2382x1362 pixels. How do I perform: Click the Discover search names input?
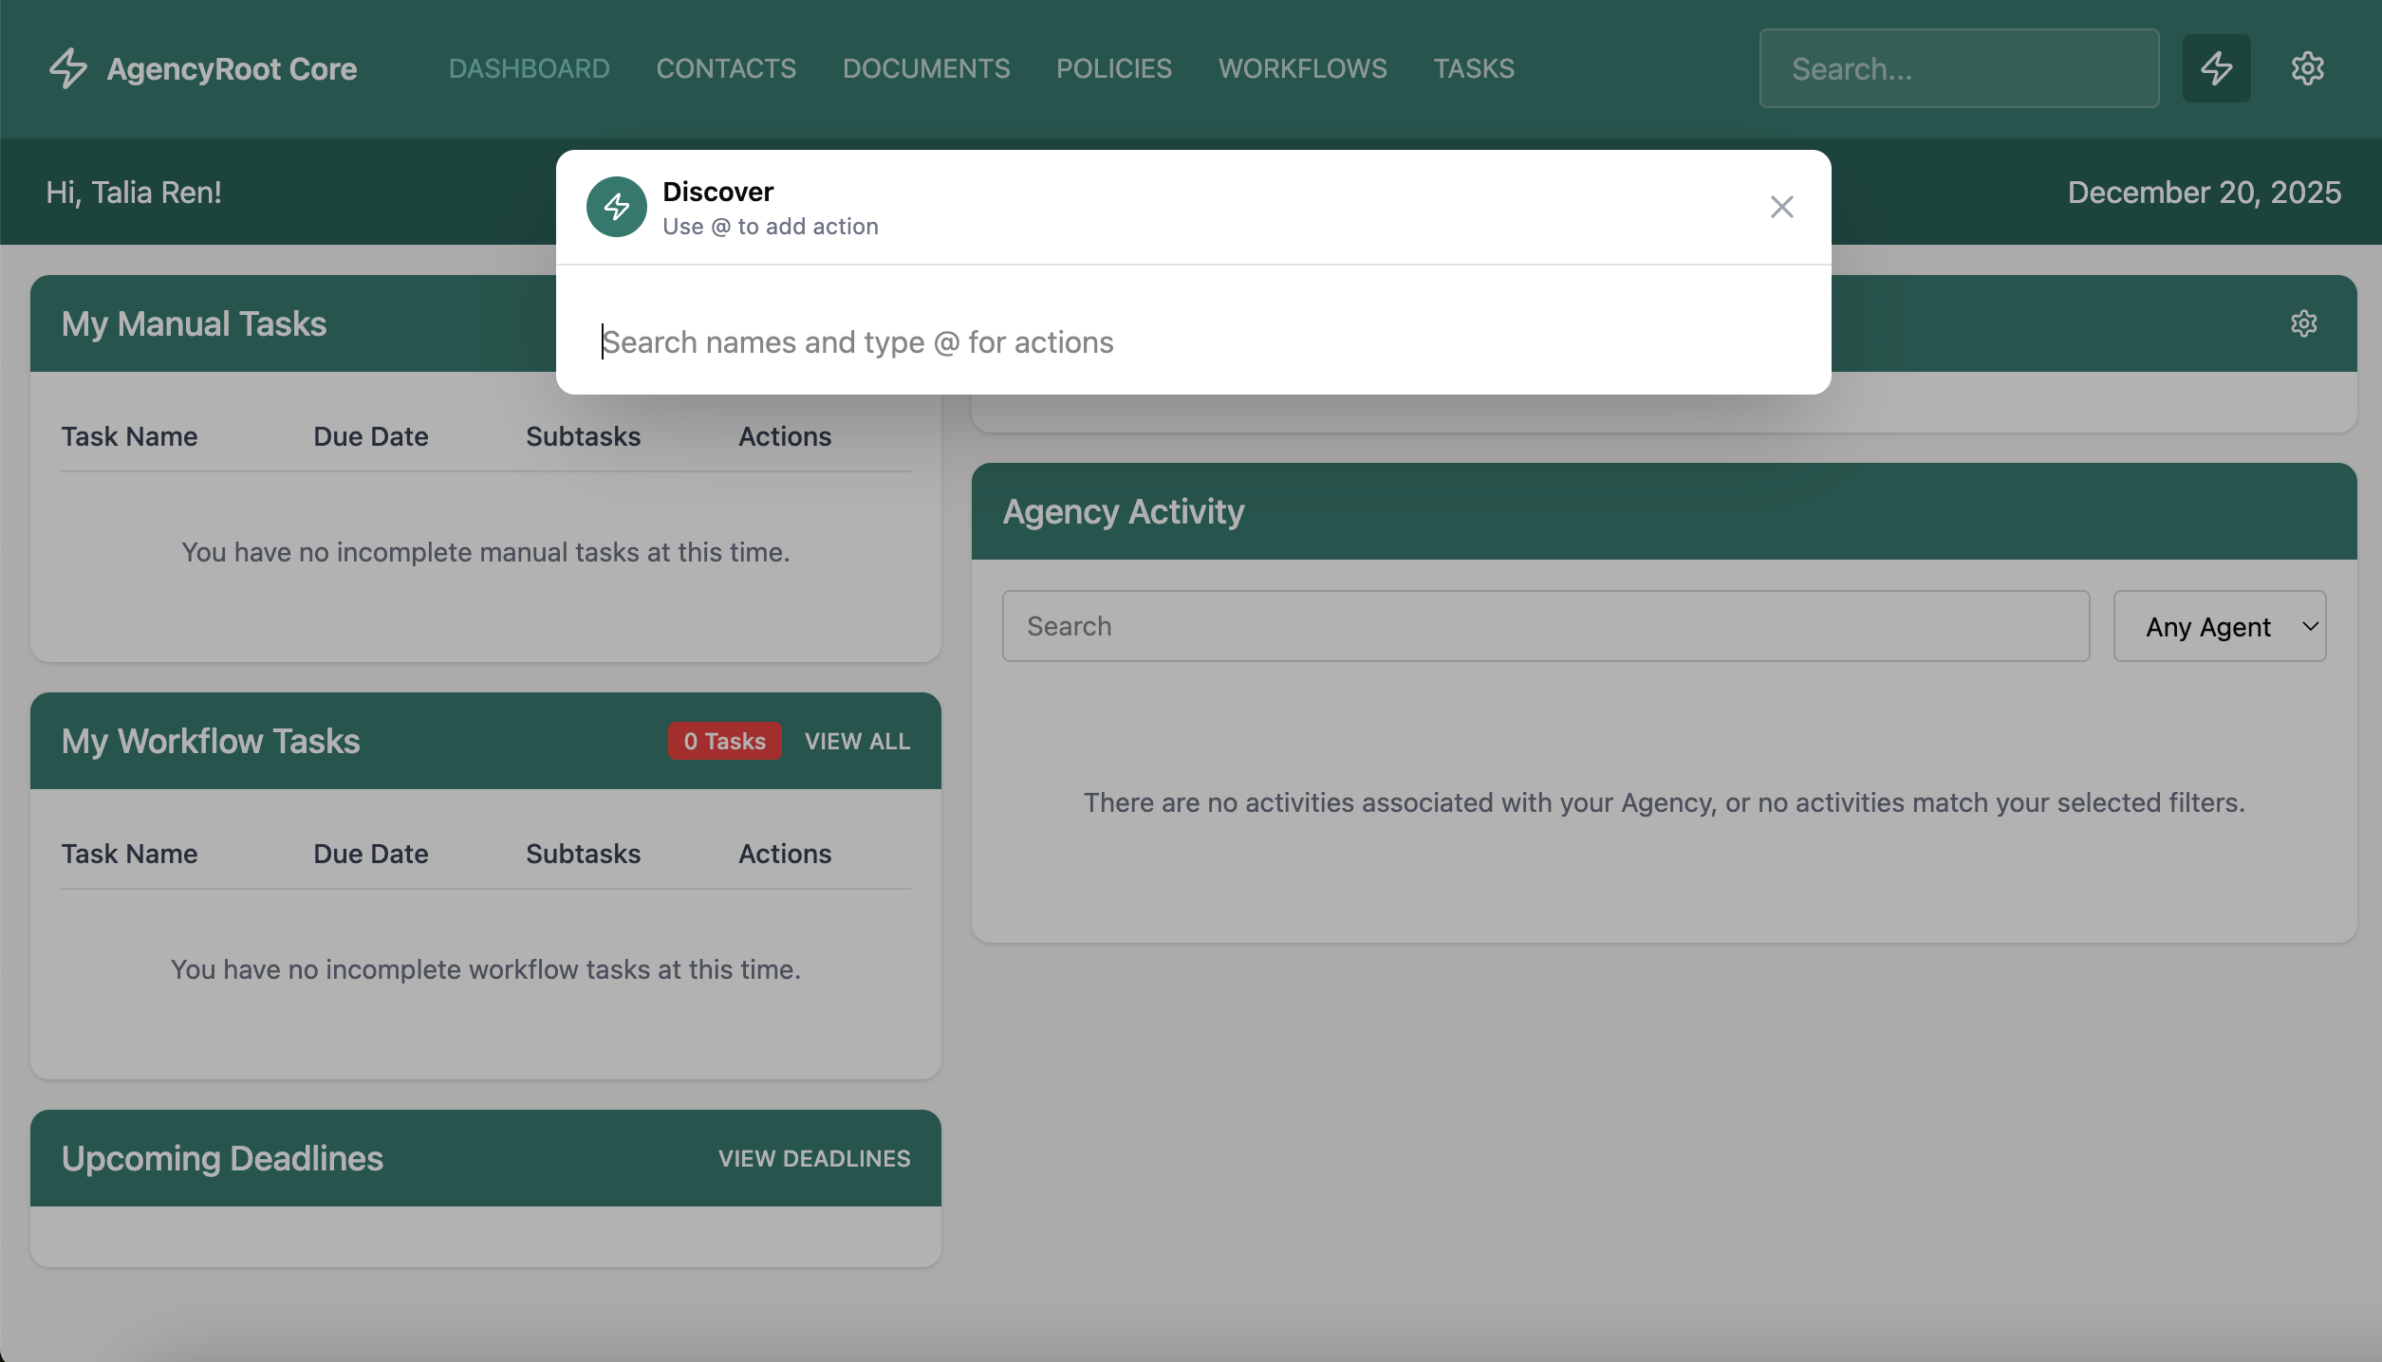pyautogui.click(x=1193, y=342)
